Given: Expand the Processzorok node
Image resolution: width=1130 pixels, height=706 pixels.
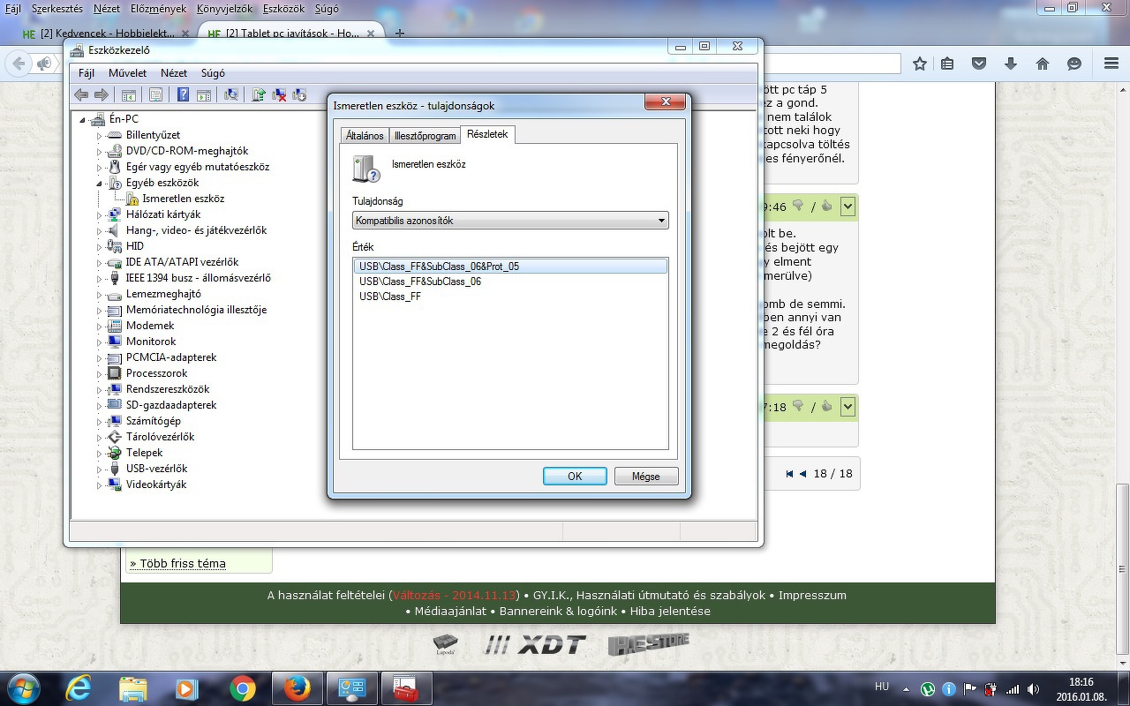Looking at the screenshot, I should [100, 373].
